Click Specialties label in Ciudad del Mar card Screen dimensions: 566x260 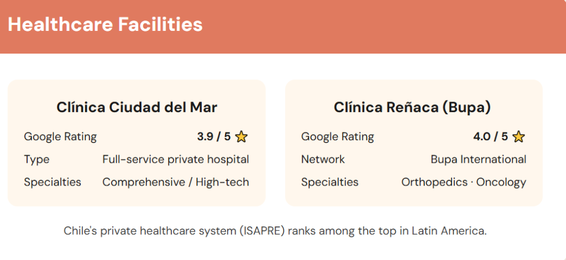[x=53, y=182]
